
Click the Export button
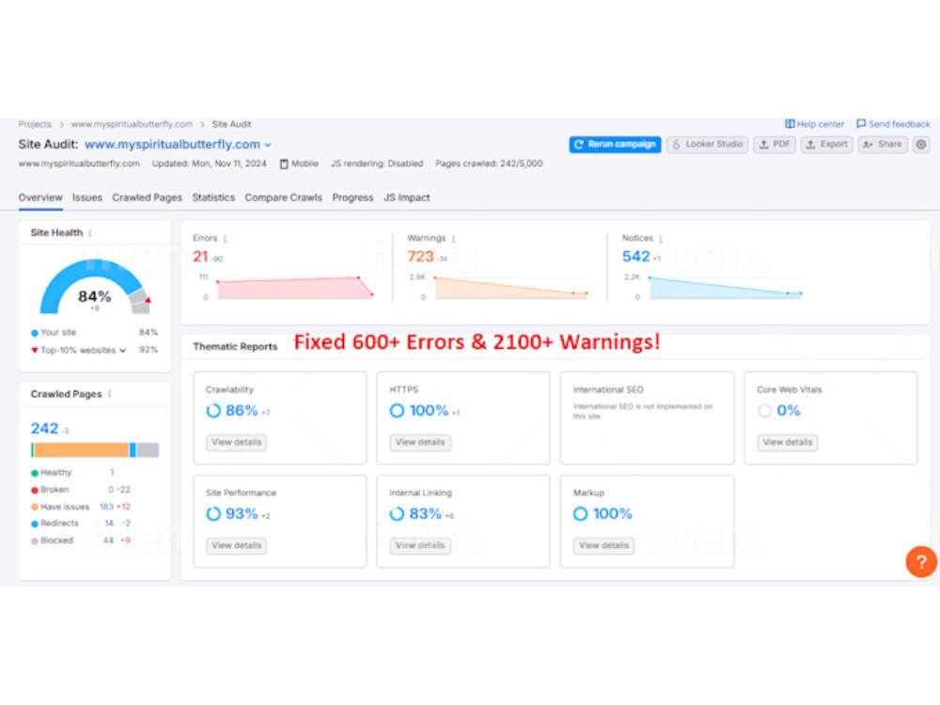(x=826, y=145)
